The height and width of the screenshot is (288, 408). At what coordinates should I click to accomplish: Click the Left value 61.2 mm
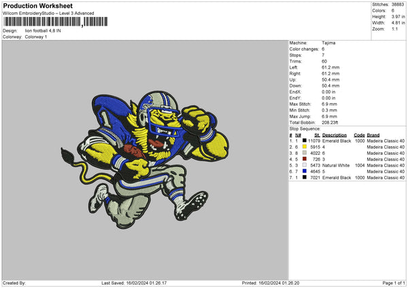click(x=330, y=67)
